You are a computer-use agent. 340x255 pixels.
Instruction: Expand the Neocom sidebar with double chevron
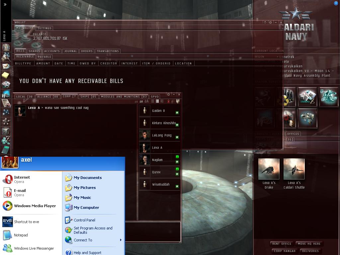(x=5, y=4)
